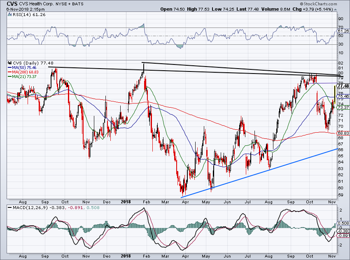Click the -0.383 tag on MACD right axis
Screen dimensions: 350x260
point(343,231)
